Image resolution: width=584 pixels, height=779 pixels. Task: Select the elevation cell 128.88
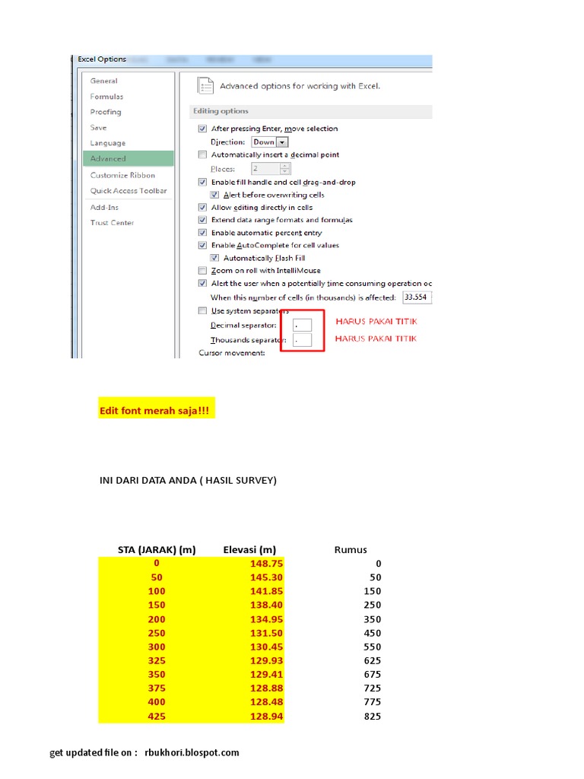266,688
